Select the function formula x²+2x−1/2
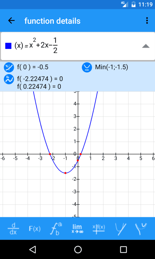Viewport: 155px width, 259px height. (x=36, y=45)
